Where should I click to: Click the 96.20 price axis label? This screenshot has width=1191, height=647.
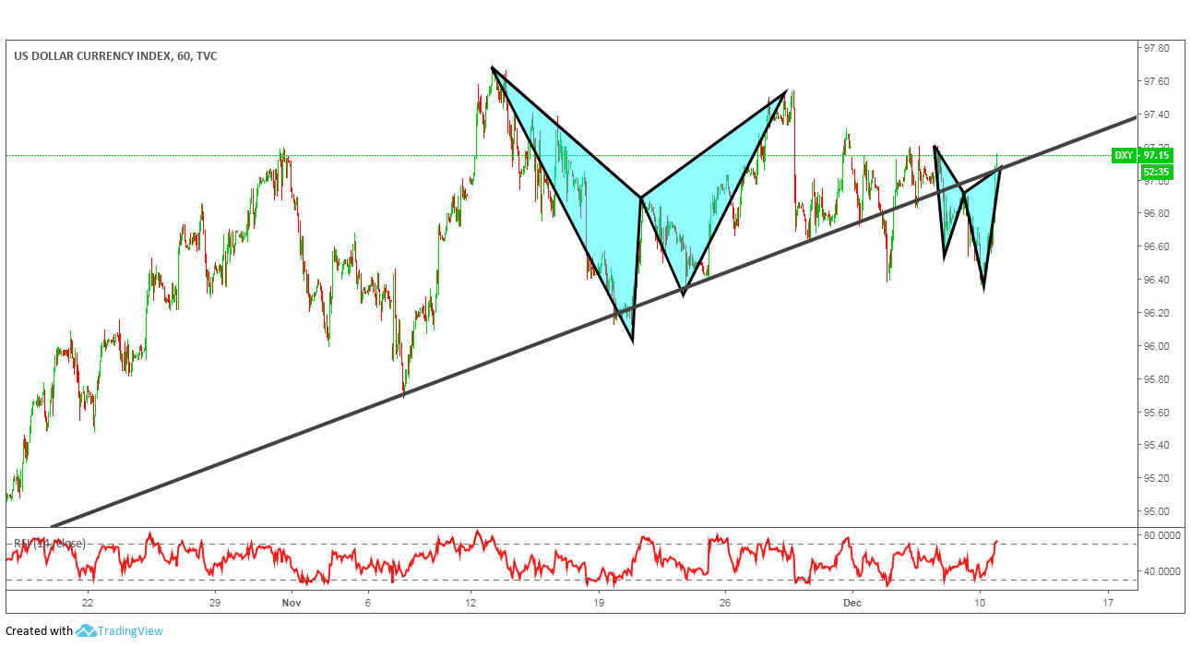[x=1157, y=313]
